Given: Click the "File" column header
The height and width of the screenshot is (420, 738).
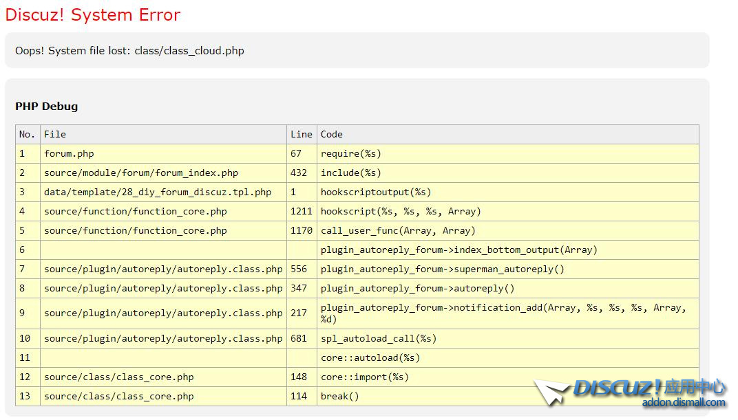Looking at the screenshot, I should pos(55,135).
